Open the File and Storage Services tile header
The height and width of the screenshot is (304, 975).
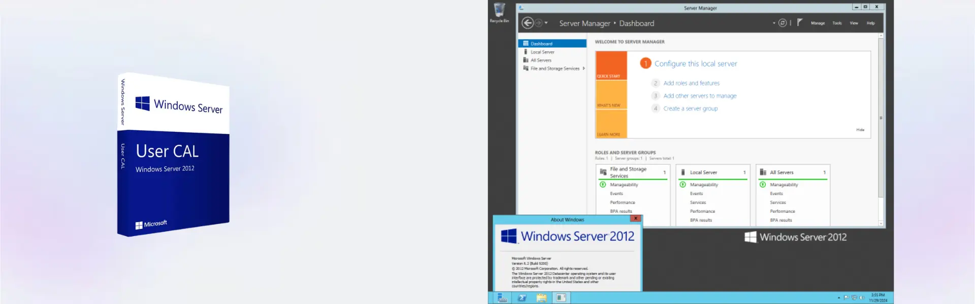point(633,172)
